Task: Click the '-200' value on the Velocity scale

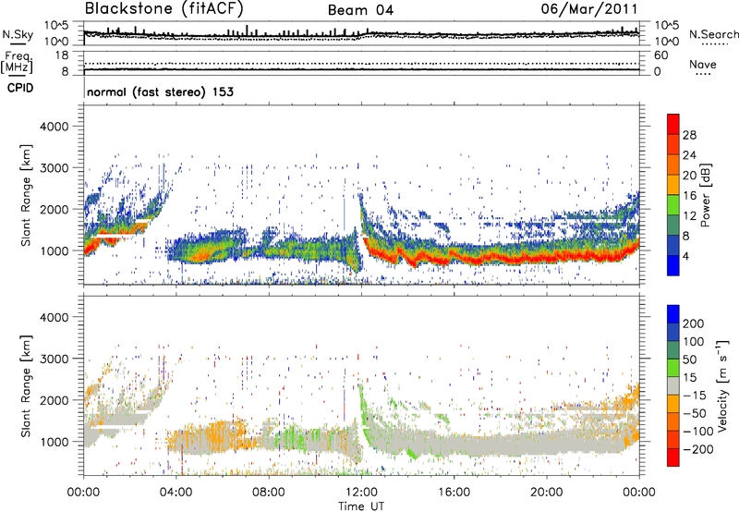Action: [x=697, y=449]
